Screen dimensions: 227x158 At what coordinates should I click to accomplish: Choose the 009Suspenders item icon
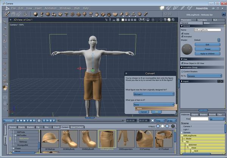click(x=125, y=139)
